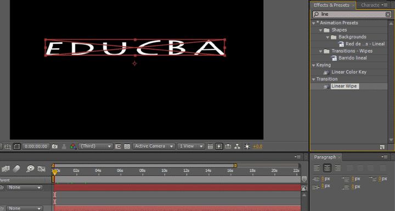Click indent left margin icon
395x211 pixels.
point(316,179)
